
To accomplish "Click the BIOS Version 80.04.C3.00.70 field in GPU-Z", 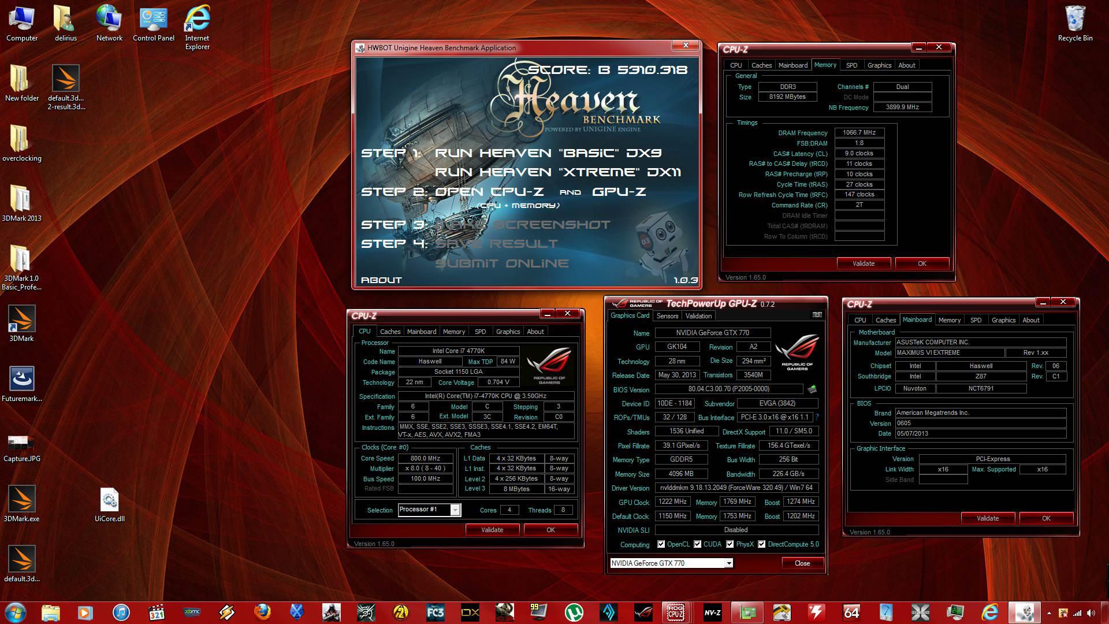I will tap(728, 389).
